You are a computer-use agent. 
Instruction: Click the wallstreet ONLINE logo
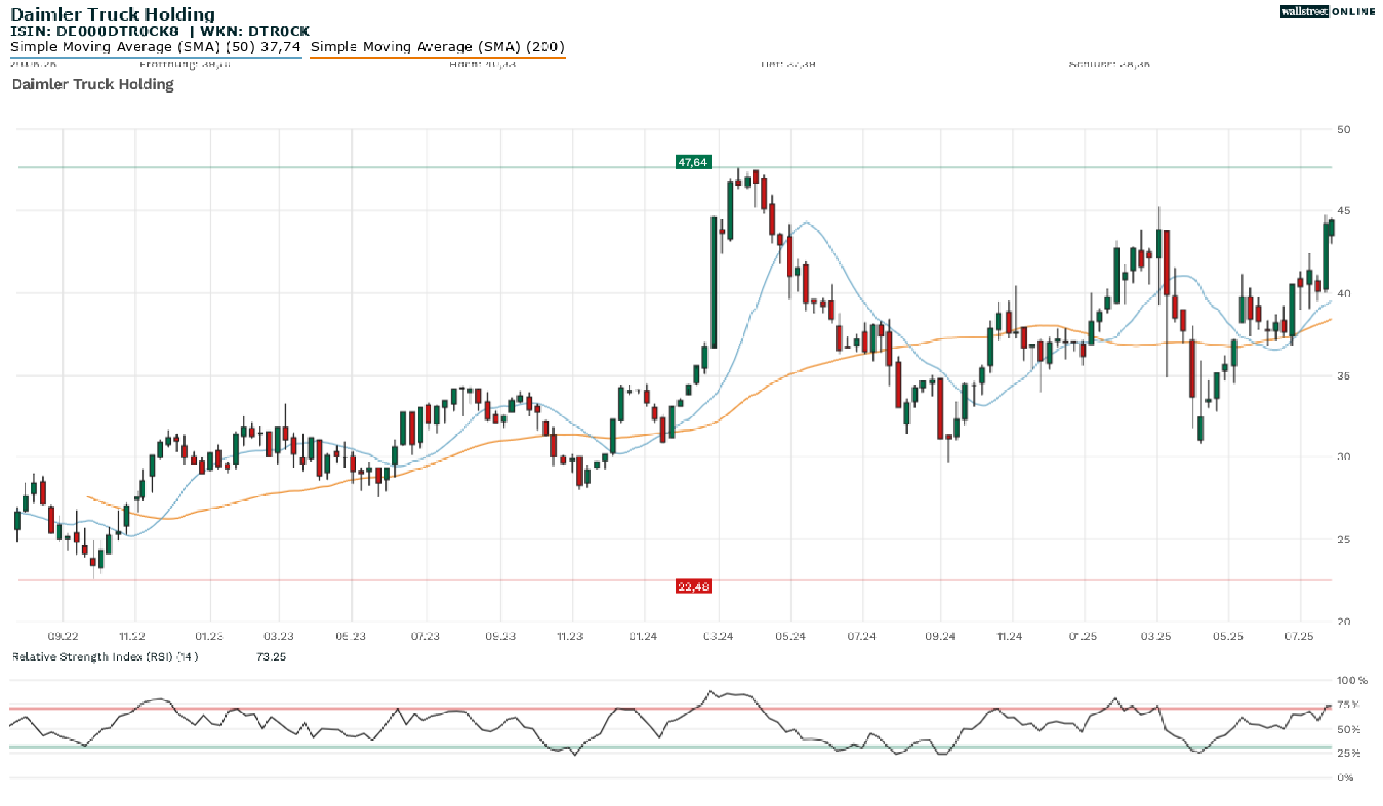[1327, 11]
